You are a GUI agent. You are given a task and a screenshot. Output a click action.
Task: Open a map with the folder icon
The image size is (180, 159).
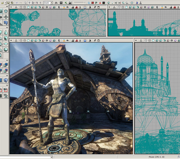point(2,3)
